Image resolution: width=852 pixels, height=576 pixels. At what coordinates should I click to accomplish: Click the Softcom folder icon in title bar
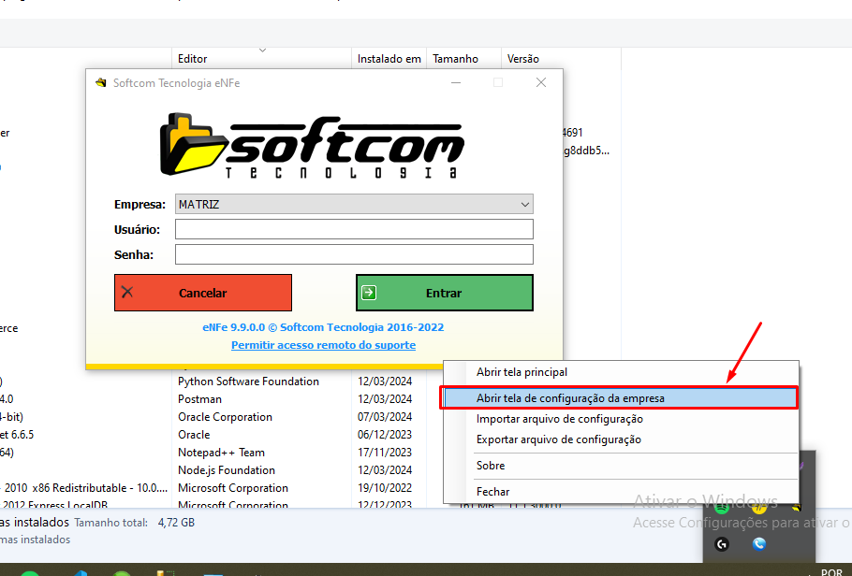pyautogui.click(x=101, y=83)
